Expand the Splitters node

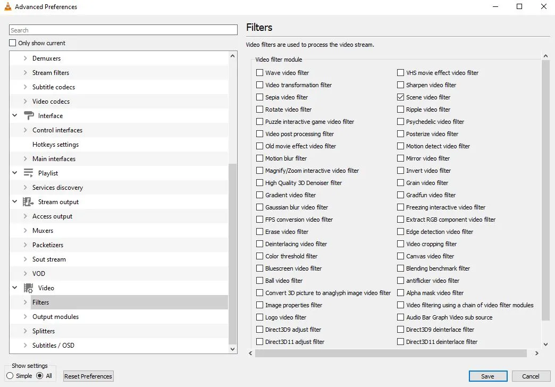pyautogui.click(x=25, y=331)
